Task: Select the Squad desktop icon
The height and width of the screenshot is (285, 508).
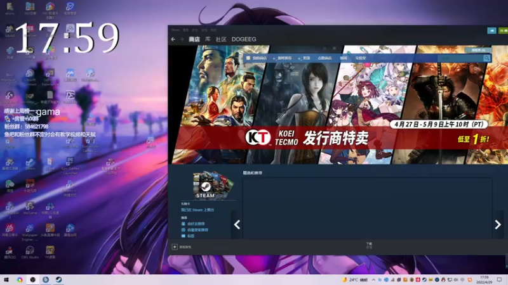Action: click(10, 31)
